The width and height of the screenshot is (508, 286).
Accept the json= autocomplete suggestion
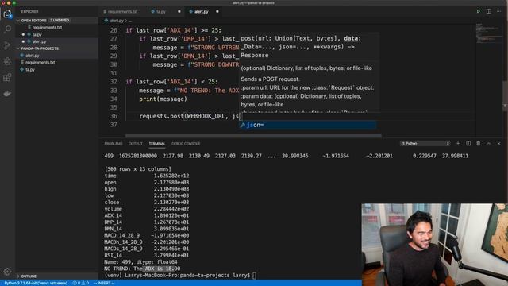pos(307,125)
